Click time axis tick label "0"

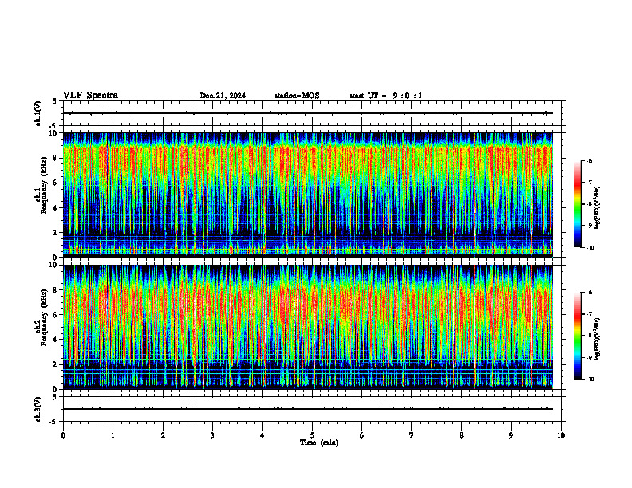pos(63,435)
